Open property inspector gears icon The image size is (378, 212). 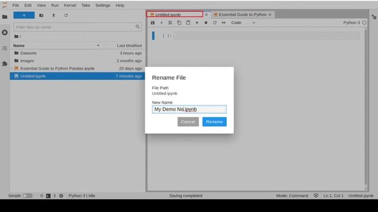(x=374, y=17)
